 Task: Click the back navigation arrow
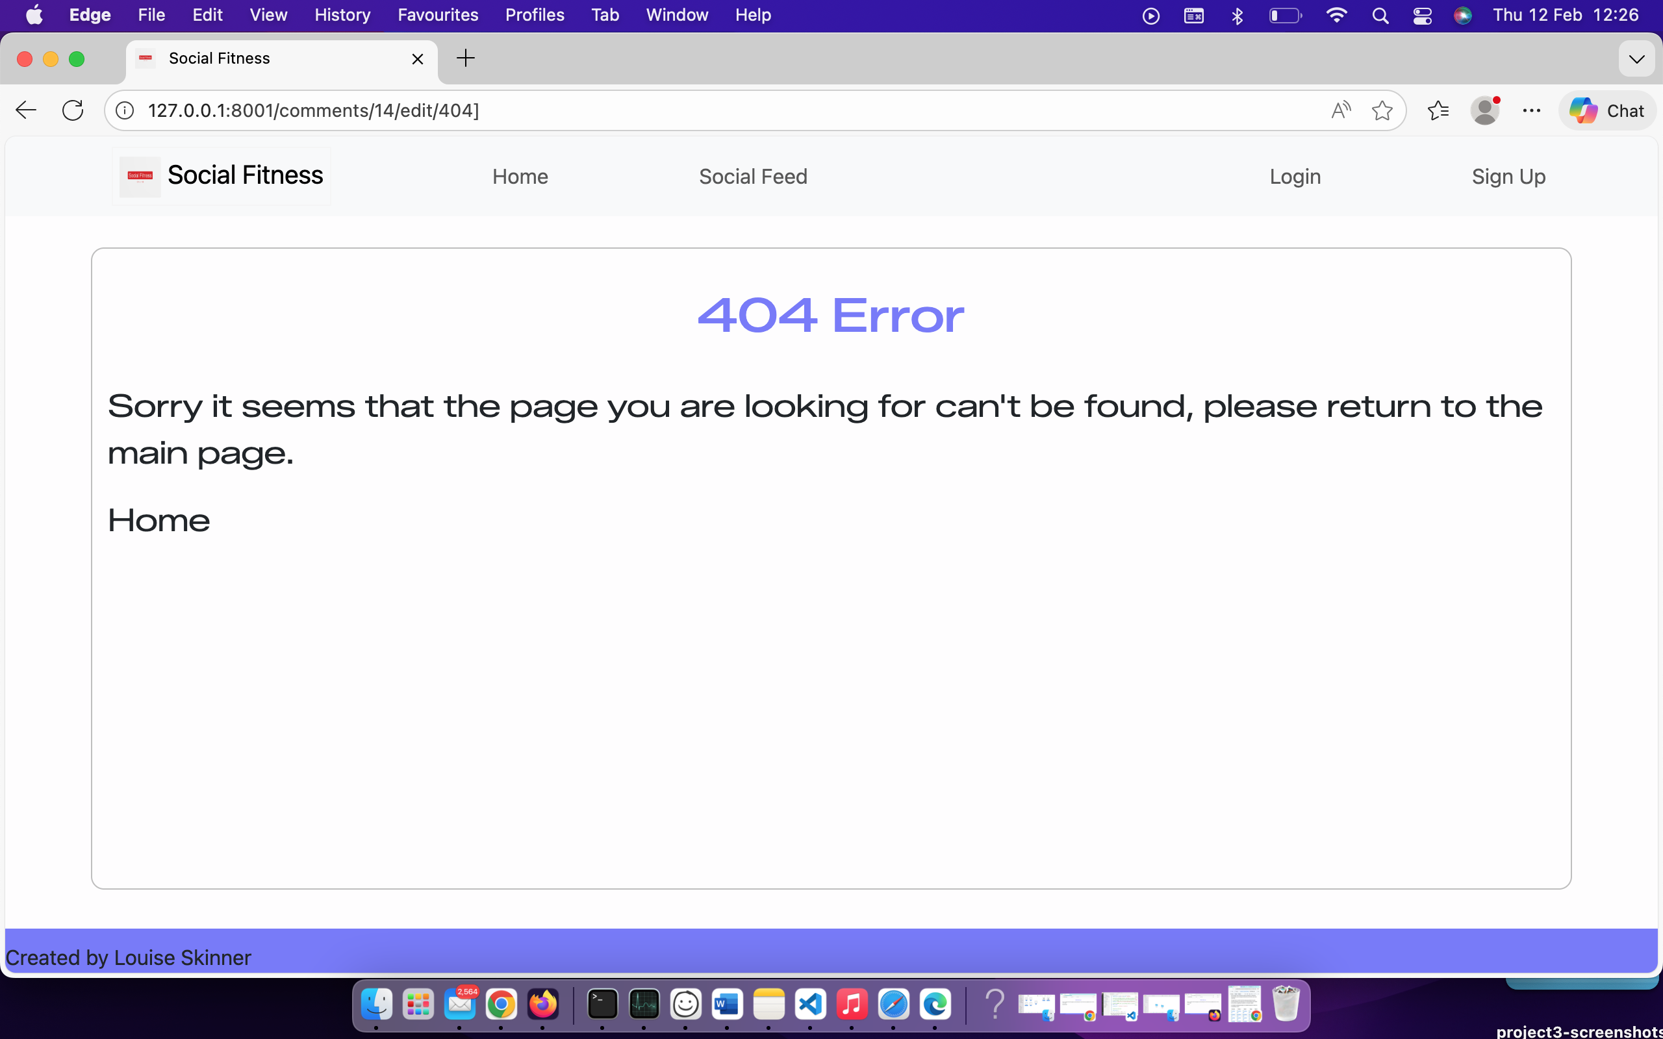[x=25, y=110]
